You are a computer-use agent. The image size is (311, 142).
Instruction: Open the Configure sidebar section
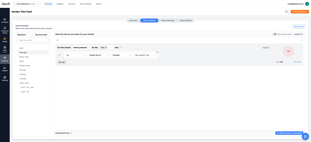[5, 20]
